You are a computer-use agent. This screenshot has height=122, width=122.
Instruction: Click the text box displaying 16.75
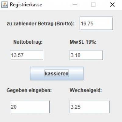click(x=96, y=24)
